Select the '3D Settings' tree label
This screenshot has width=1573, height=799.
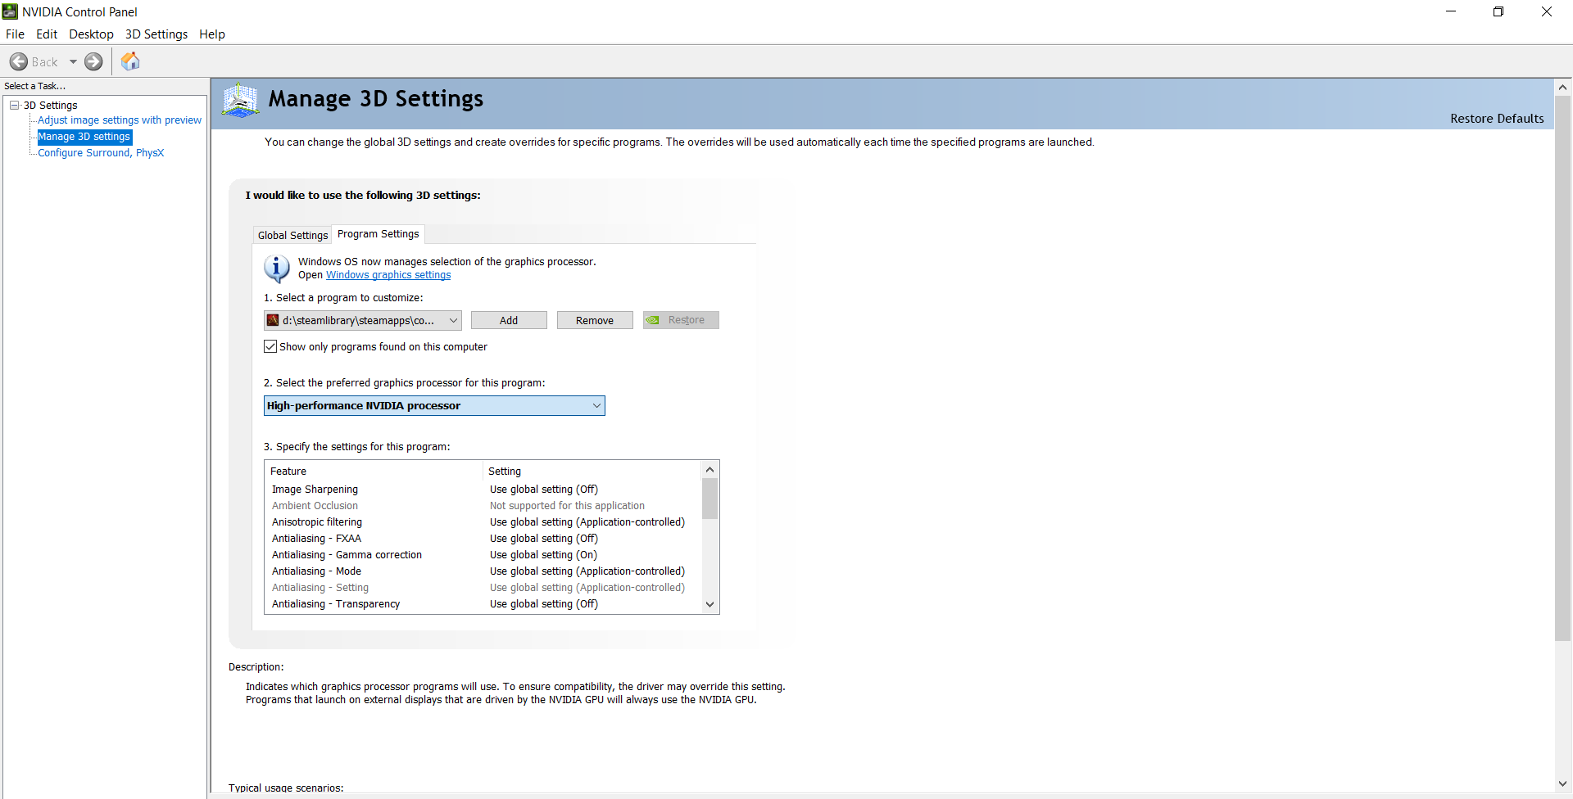tap(51, 105)
